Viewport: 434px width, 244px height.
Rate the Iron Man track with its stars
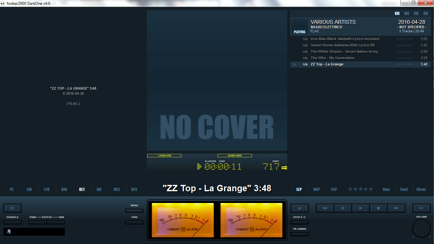[x=405, y=39]
